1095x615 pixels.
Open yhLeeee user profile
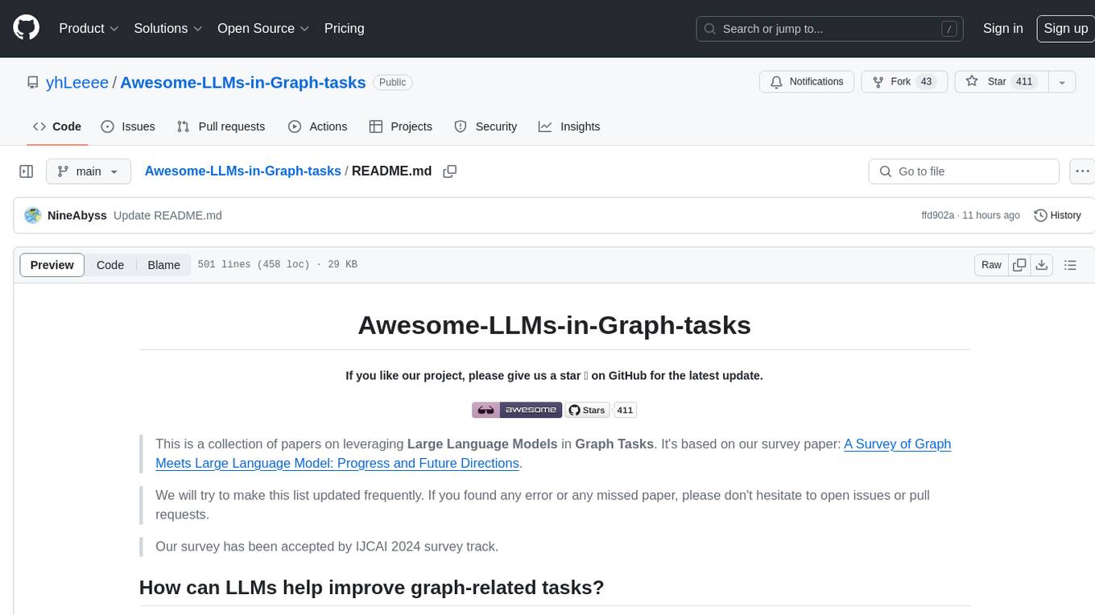click(x=77, y=82)
